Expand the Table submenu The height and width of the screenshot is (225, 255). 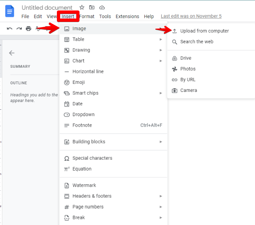pyautogui.click(x=113, y=40)
